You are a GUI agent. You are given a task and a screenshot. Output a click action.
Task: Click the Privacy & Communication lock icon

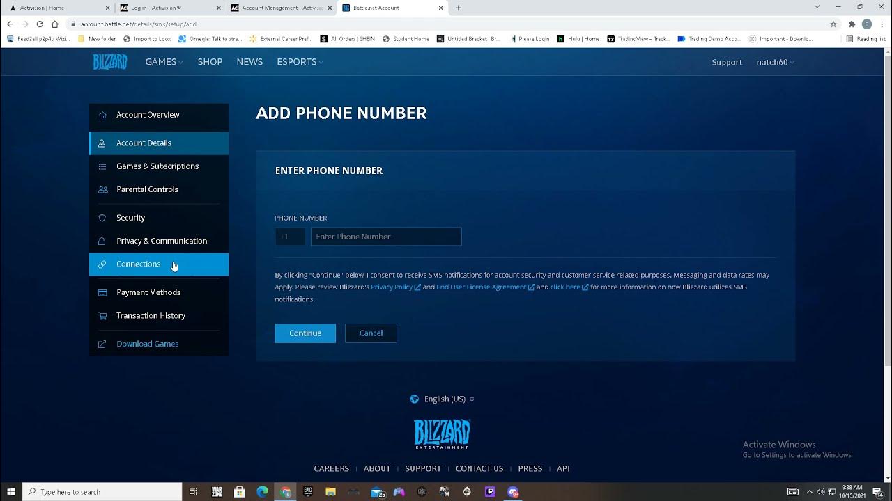102,241
